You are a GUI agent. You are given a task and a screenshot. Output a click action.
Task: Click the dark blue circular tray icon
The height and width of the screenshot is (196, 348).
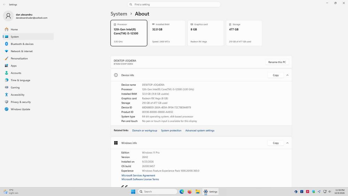pyautogui.click(x=296, y=191)
